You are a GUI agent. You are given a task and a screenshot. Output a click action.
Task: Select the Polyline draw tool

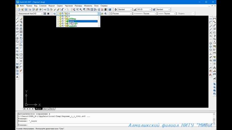pyautogui.click(x=17, y=25)
